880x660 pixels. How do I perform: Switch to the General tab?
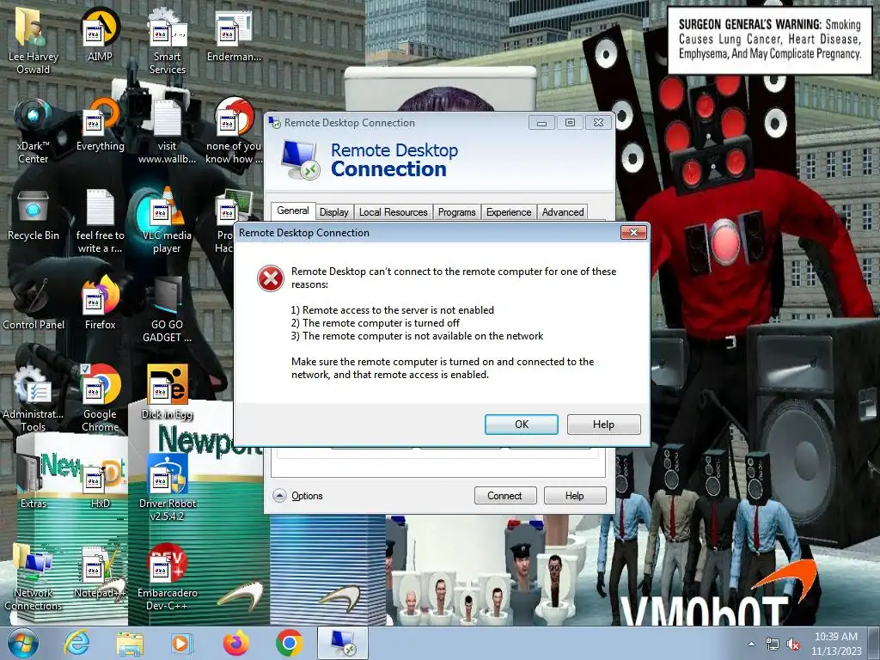[292, 211]
